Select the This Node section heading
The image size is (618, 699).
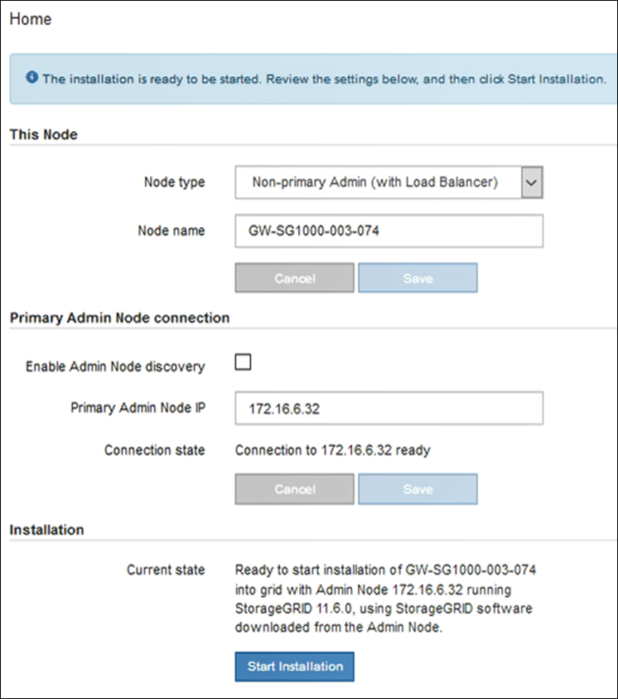click(x=44, y=134)
